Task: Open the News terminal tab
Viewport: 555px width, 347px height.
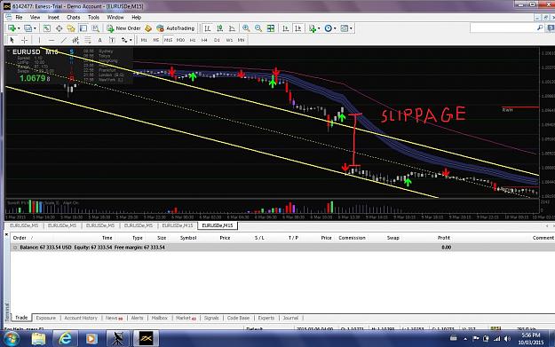Action: tap(114, 318)
